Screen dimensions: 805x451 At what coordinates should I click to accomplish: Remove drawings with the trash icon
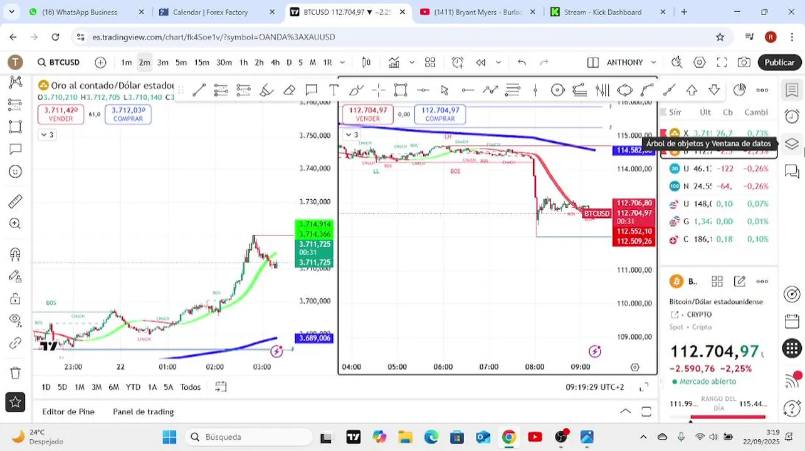point(16,373)
